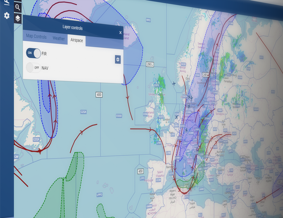Select the LECM FIR label in Spain

tap(158, 180)
